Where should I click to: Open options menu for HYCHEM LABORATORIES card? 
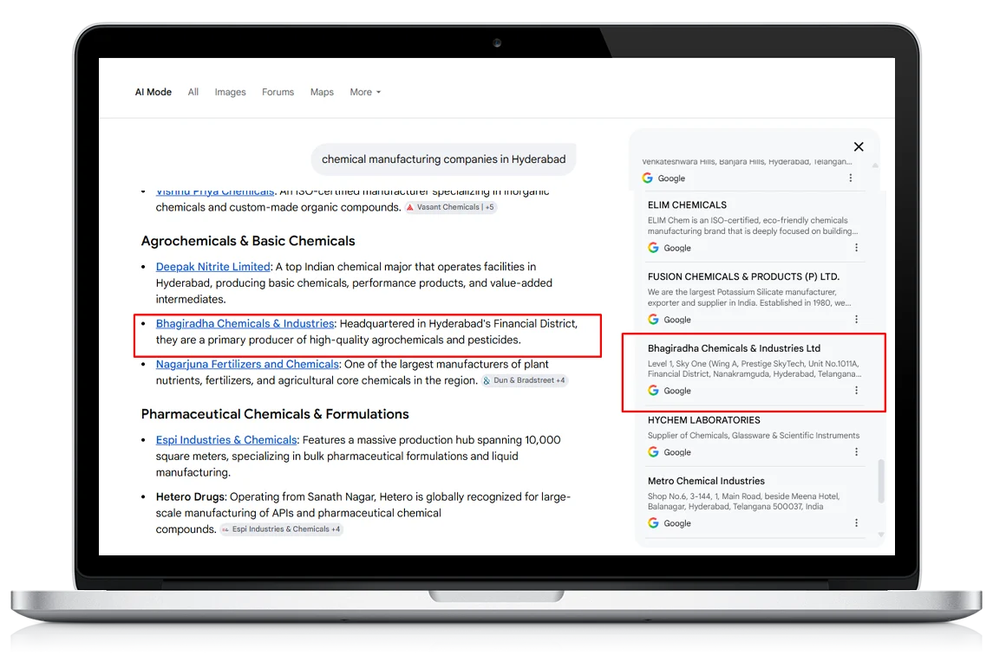pyautogui.click(x=856, y=452)
